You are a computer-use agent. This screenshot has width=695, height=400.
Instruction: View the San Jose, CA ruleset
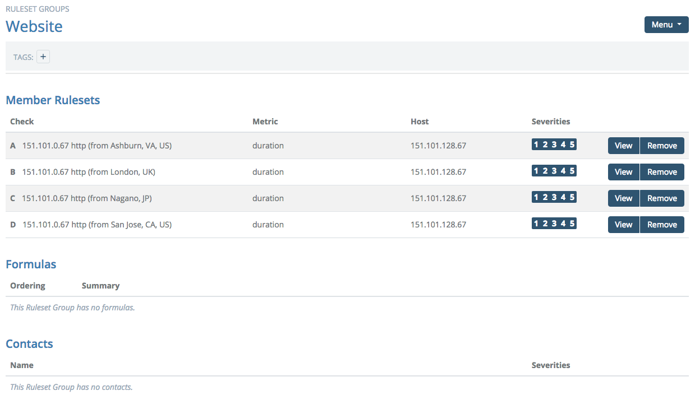coord(623,224)
